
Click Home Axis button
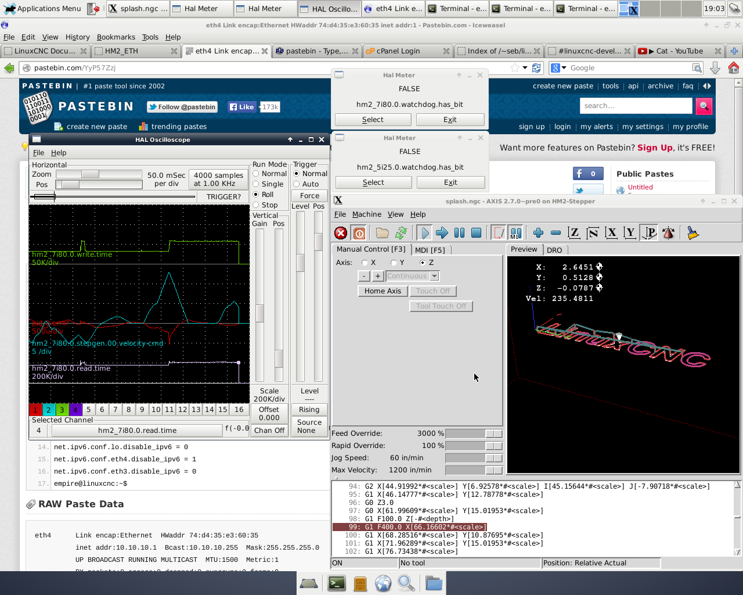383,291
